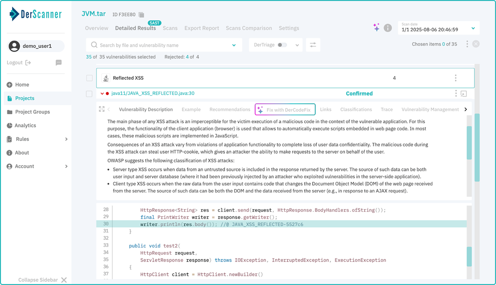The image size is (496, 285).
Task: Collapse the JAVA_XSS_REFLECTED.java:30 entry chevron
Action: 102,93
